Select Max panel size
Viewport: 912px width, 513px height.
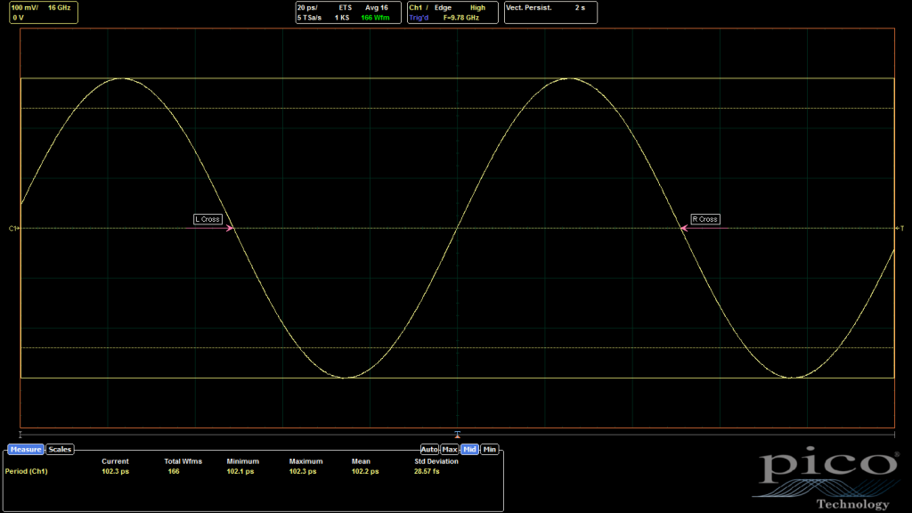(450, 450)
